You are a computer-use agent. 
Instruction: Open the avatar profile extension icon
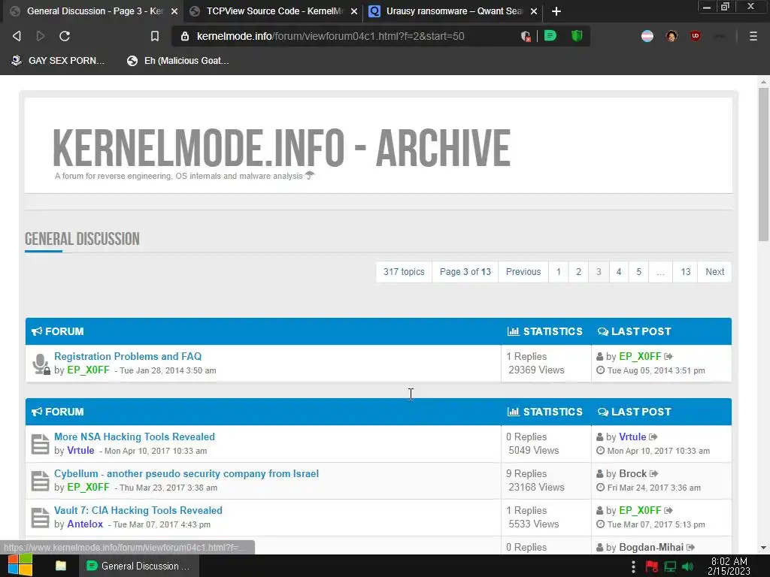coord(671,36)
